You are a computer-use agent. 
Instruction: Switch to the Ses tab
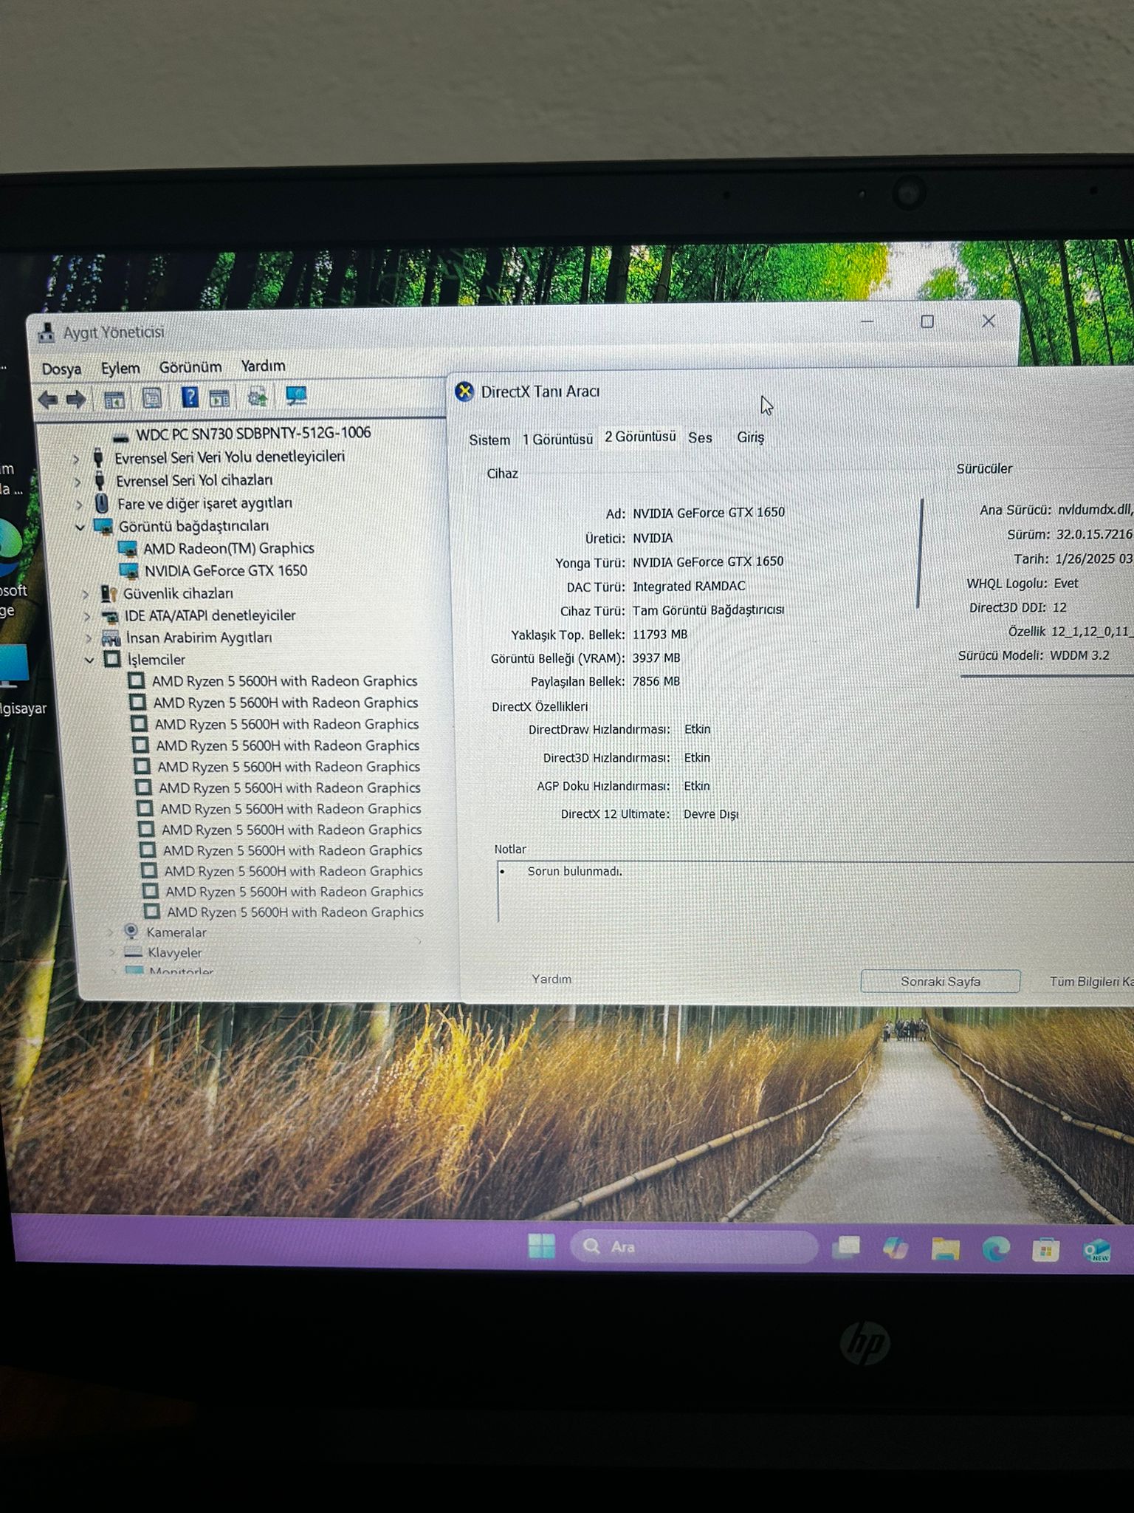coord(700,437)
